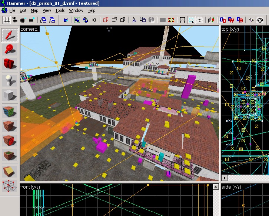The width and height of the screenshot is (269, 216).
Task: Toggle the 'ig' ignore groups button
Action: pos(94,20)
